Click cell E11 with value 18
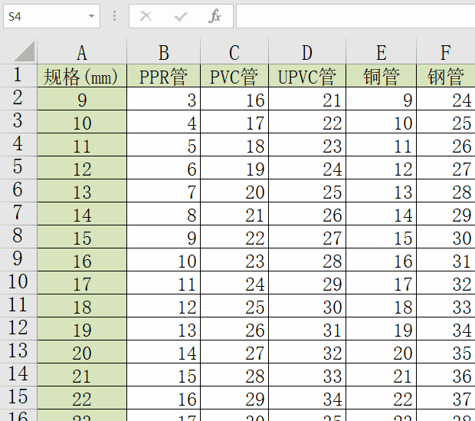Screen dimensions: 475x421 [381, 306]
